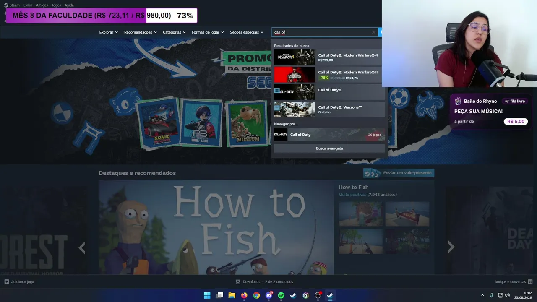Open Google Chrome from the taskbar

pos(256,295)
